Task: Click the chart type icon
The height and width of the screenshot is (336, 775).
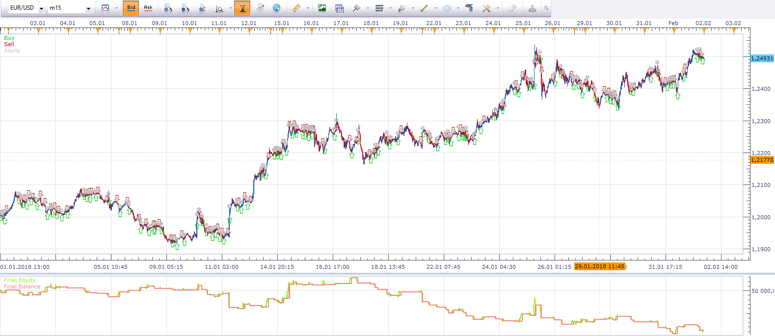Action: click(x=105, y=8)
